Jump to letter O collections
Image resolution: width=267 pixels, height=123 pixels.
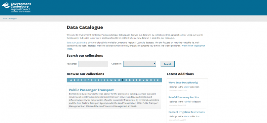119,80
